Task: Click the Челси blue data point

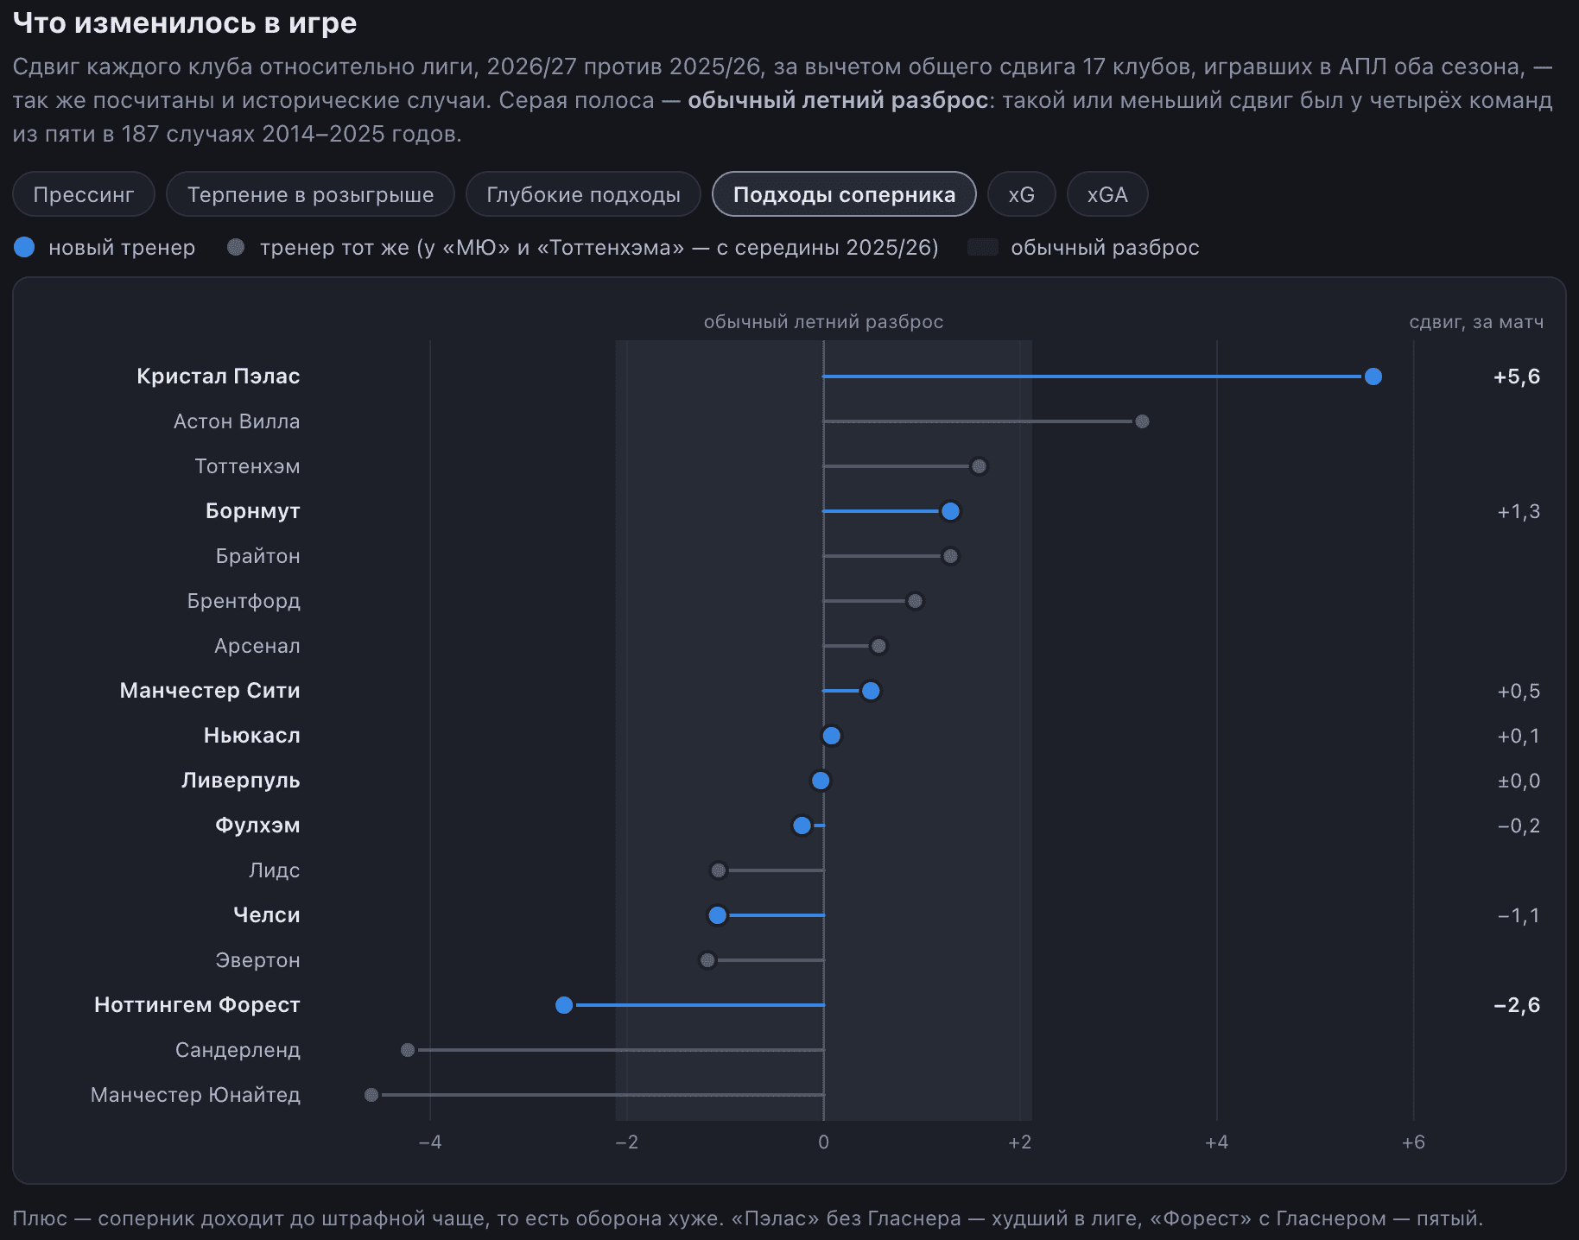Action: point(717,915)
